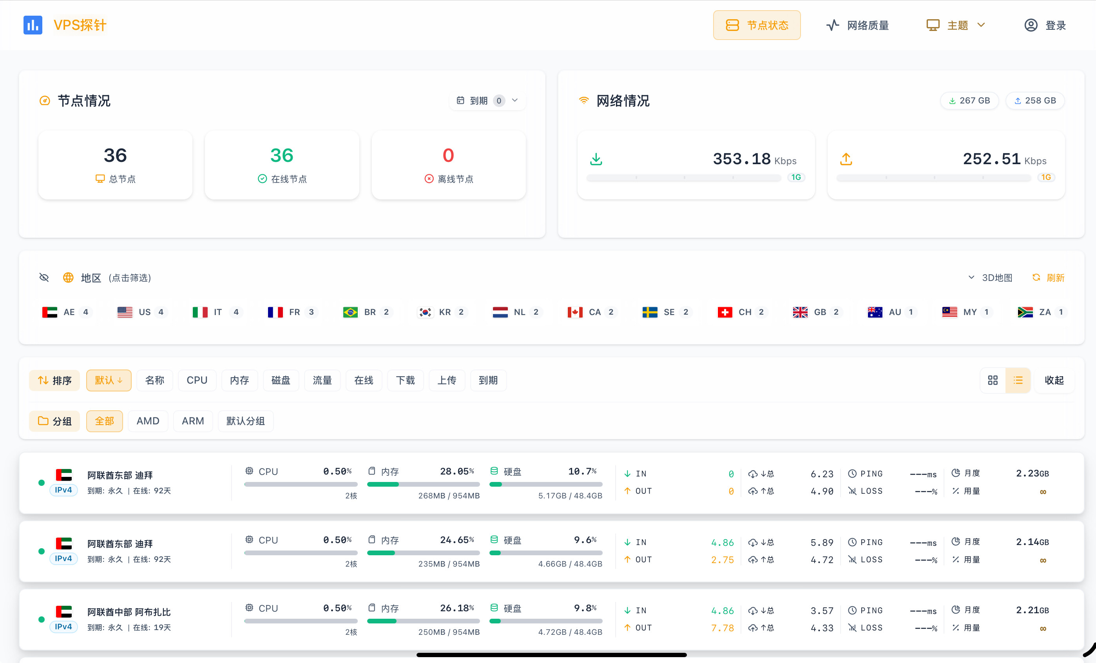1096x663 pixels.
Task: Click the VPS探针 blue chart logo icon
Action: click(x=33, y=25)
